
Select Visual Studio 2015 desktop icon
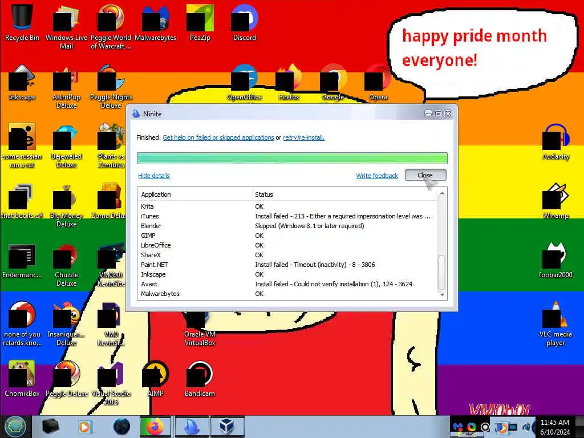tap(111, 383)
